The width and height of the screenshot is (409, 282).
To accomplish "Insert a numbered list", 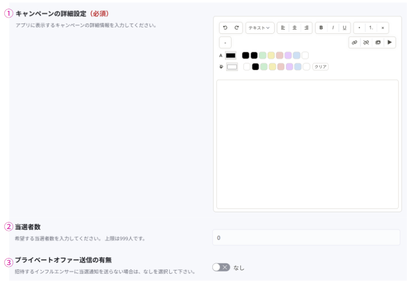I will [371, 28].
